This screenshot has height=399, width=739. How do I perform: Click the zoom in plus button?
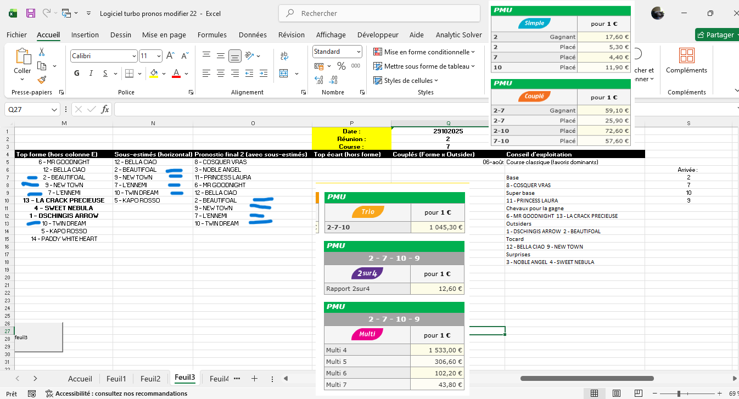point(720,394)
